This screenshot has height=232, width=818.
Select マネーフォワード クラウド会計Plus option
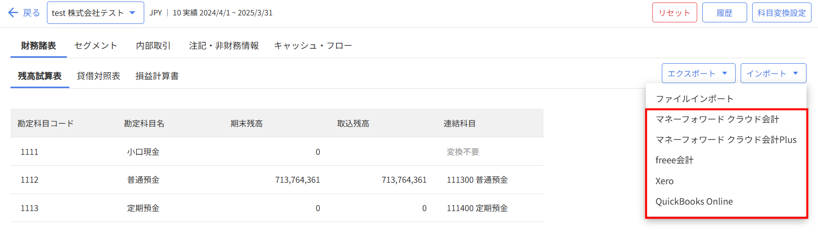point(726,140)
